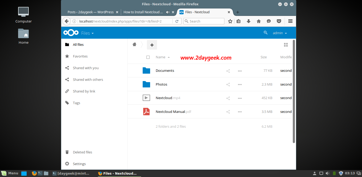Open the Home folder desktop icon
The width and height of the screenshot is (362, 177).
point(23,36)
